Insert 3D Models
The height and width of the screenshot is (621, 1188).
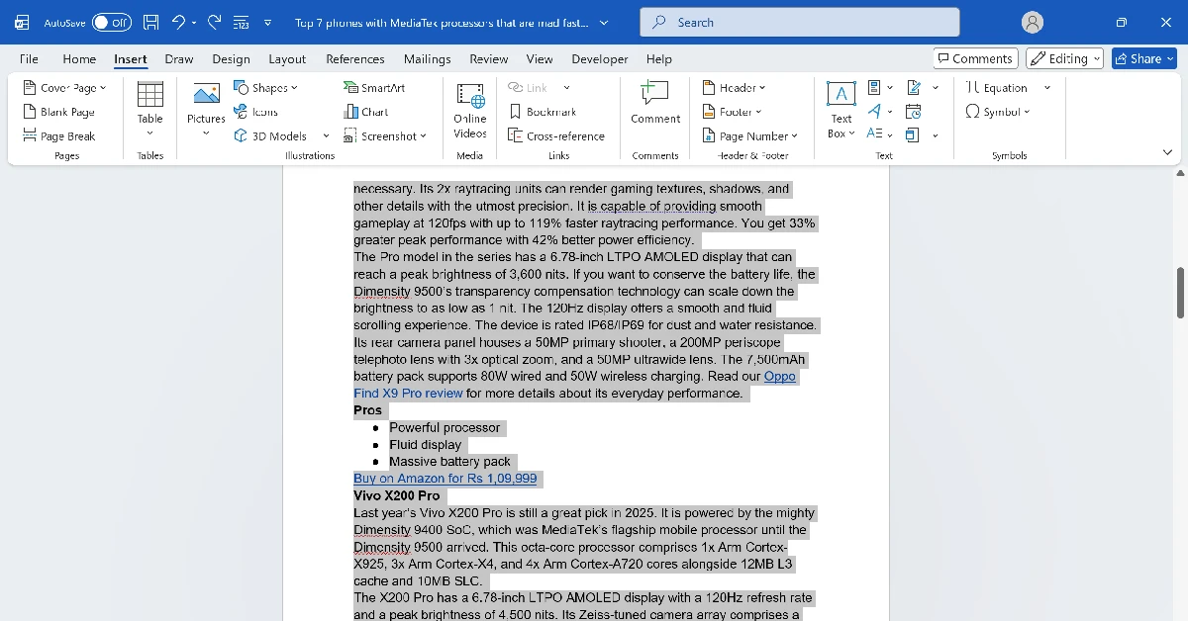click(271, 136)
